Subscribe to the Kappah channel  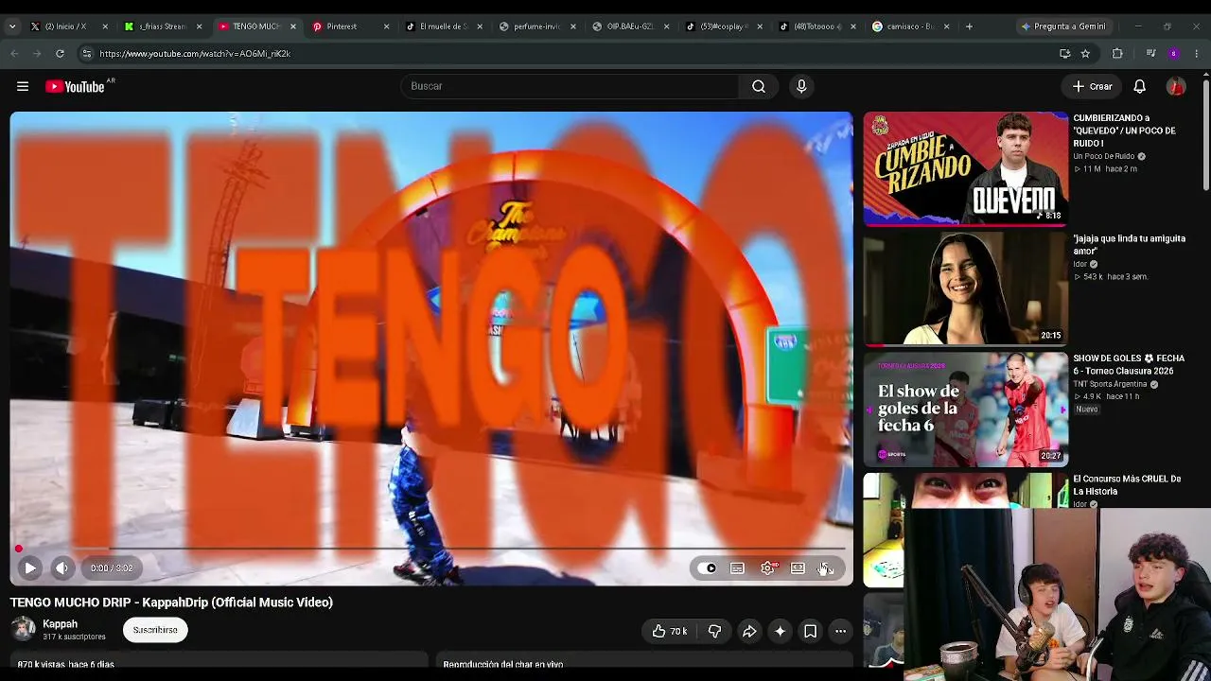pos(155,630)
